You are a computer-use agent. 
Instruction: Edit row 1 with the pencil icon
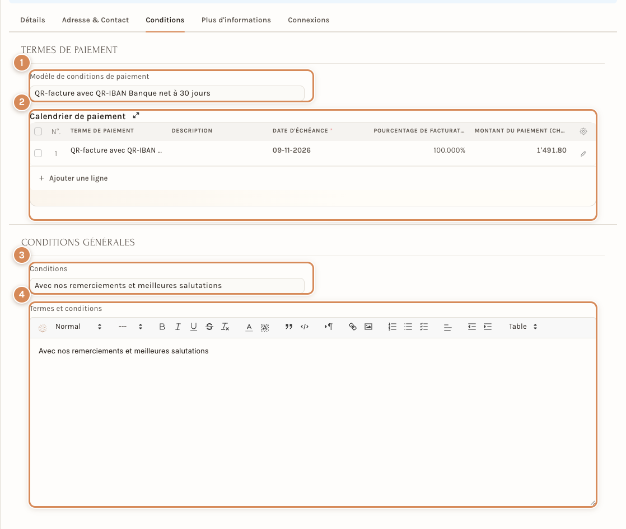583,154
